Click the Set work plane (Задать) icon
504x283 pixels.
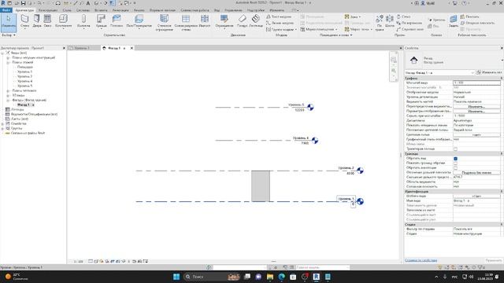click(x=454, y=21)
